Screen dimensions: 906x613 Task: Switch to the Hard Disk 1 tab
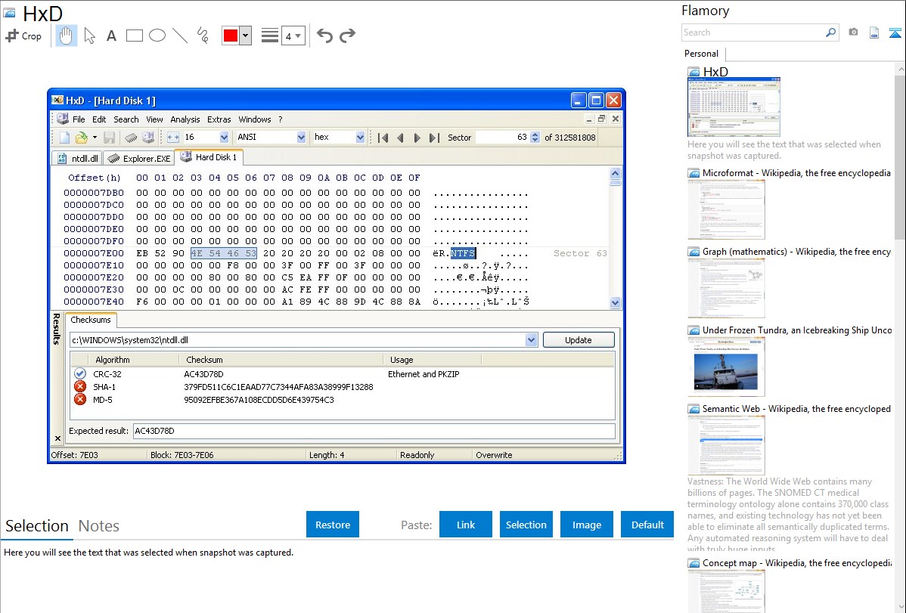(209, 157)
